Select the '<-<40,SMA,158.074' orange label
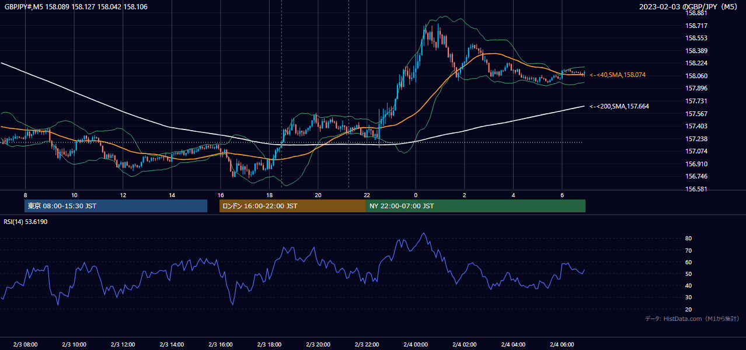 click(617, 75)
